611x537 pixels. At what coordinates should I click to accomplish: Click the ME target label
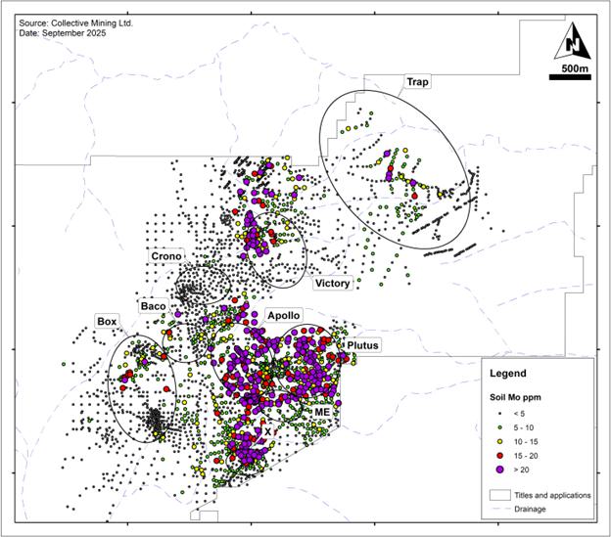[321, 414]
